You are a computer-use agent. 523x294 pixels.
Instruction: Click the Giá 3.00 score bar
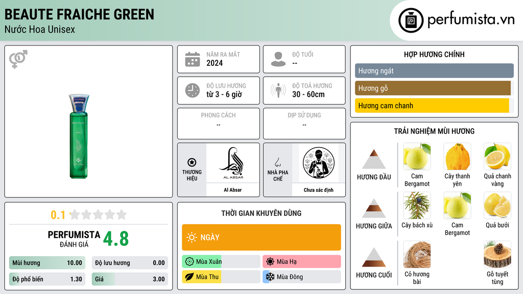coord(130,279)
